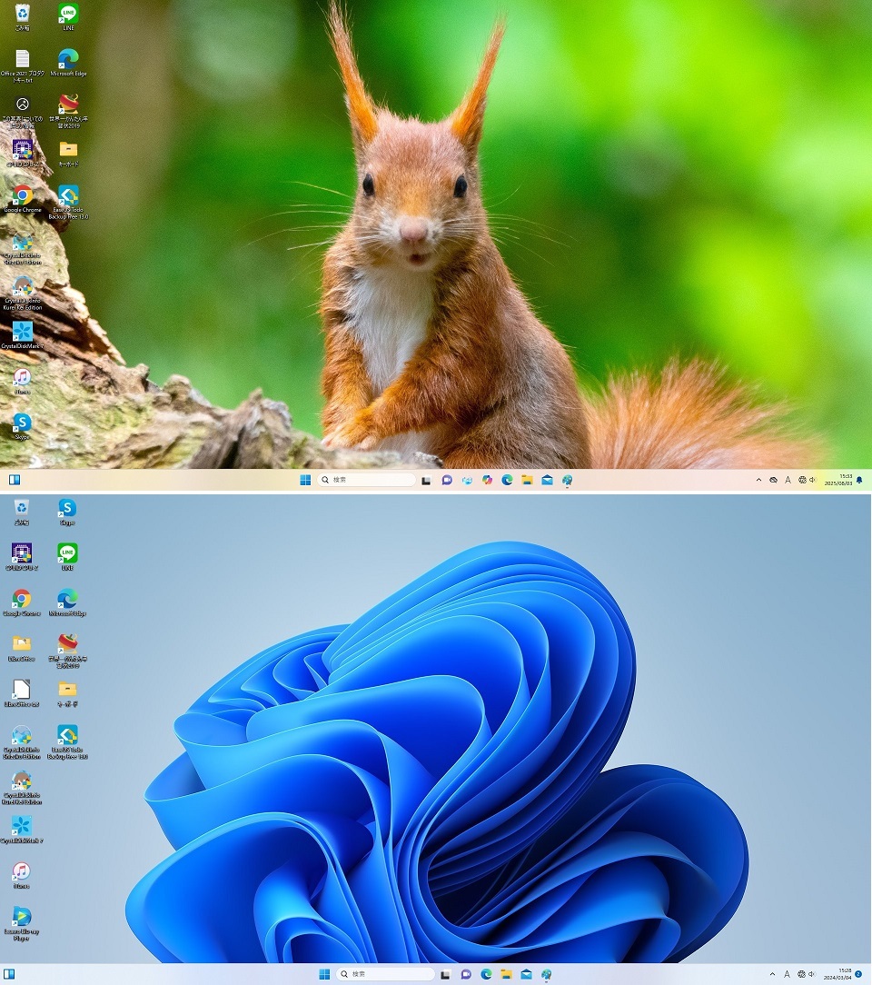Open the LibreOffice folder on blue bloom desktop
This screenshot has width=872, height=985.
click(x=22, y=647)
